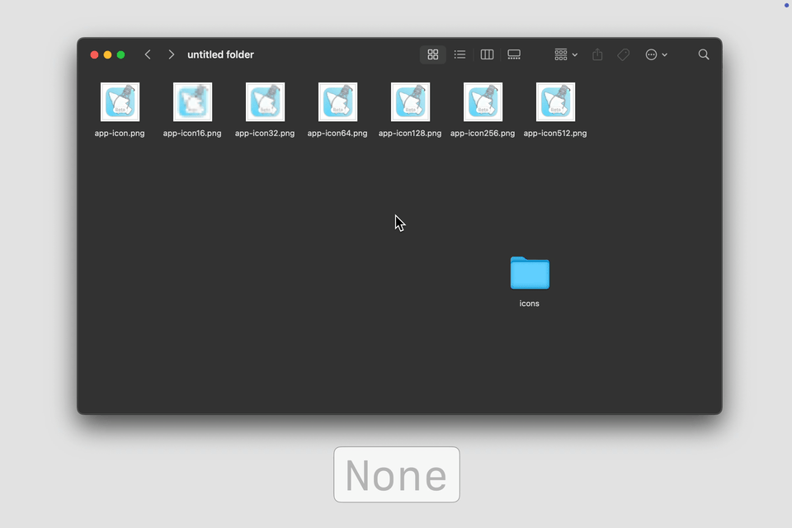The width and height of the screenshot is (792, 528).
Task: Open the more actions ellipsis menu
Action: (652, 54)
